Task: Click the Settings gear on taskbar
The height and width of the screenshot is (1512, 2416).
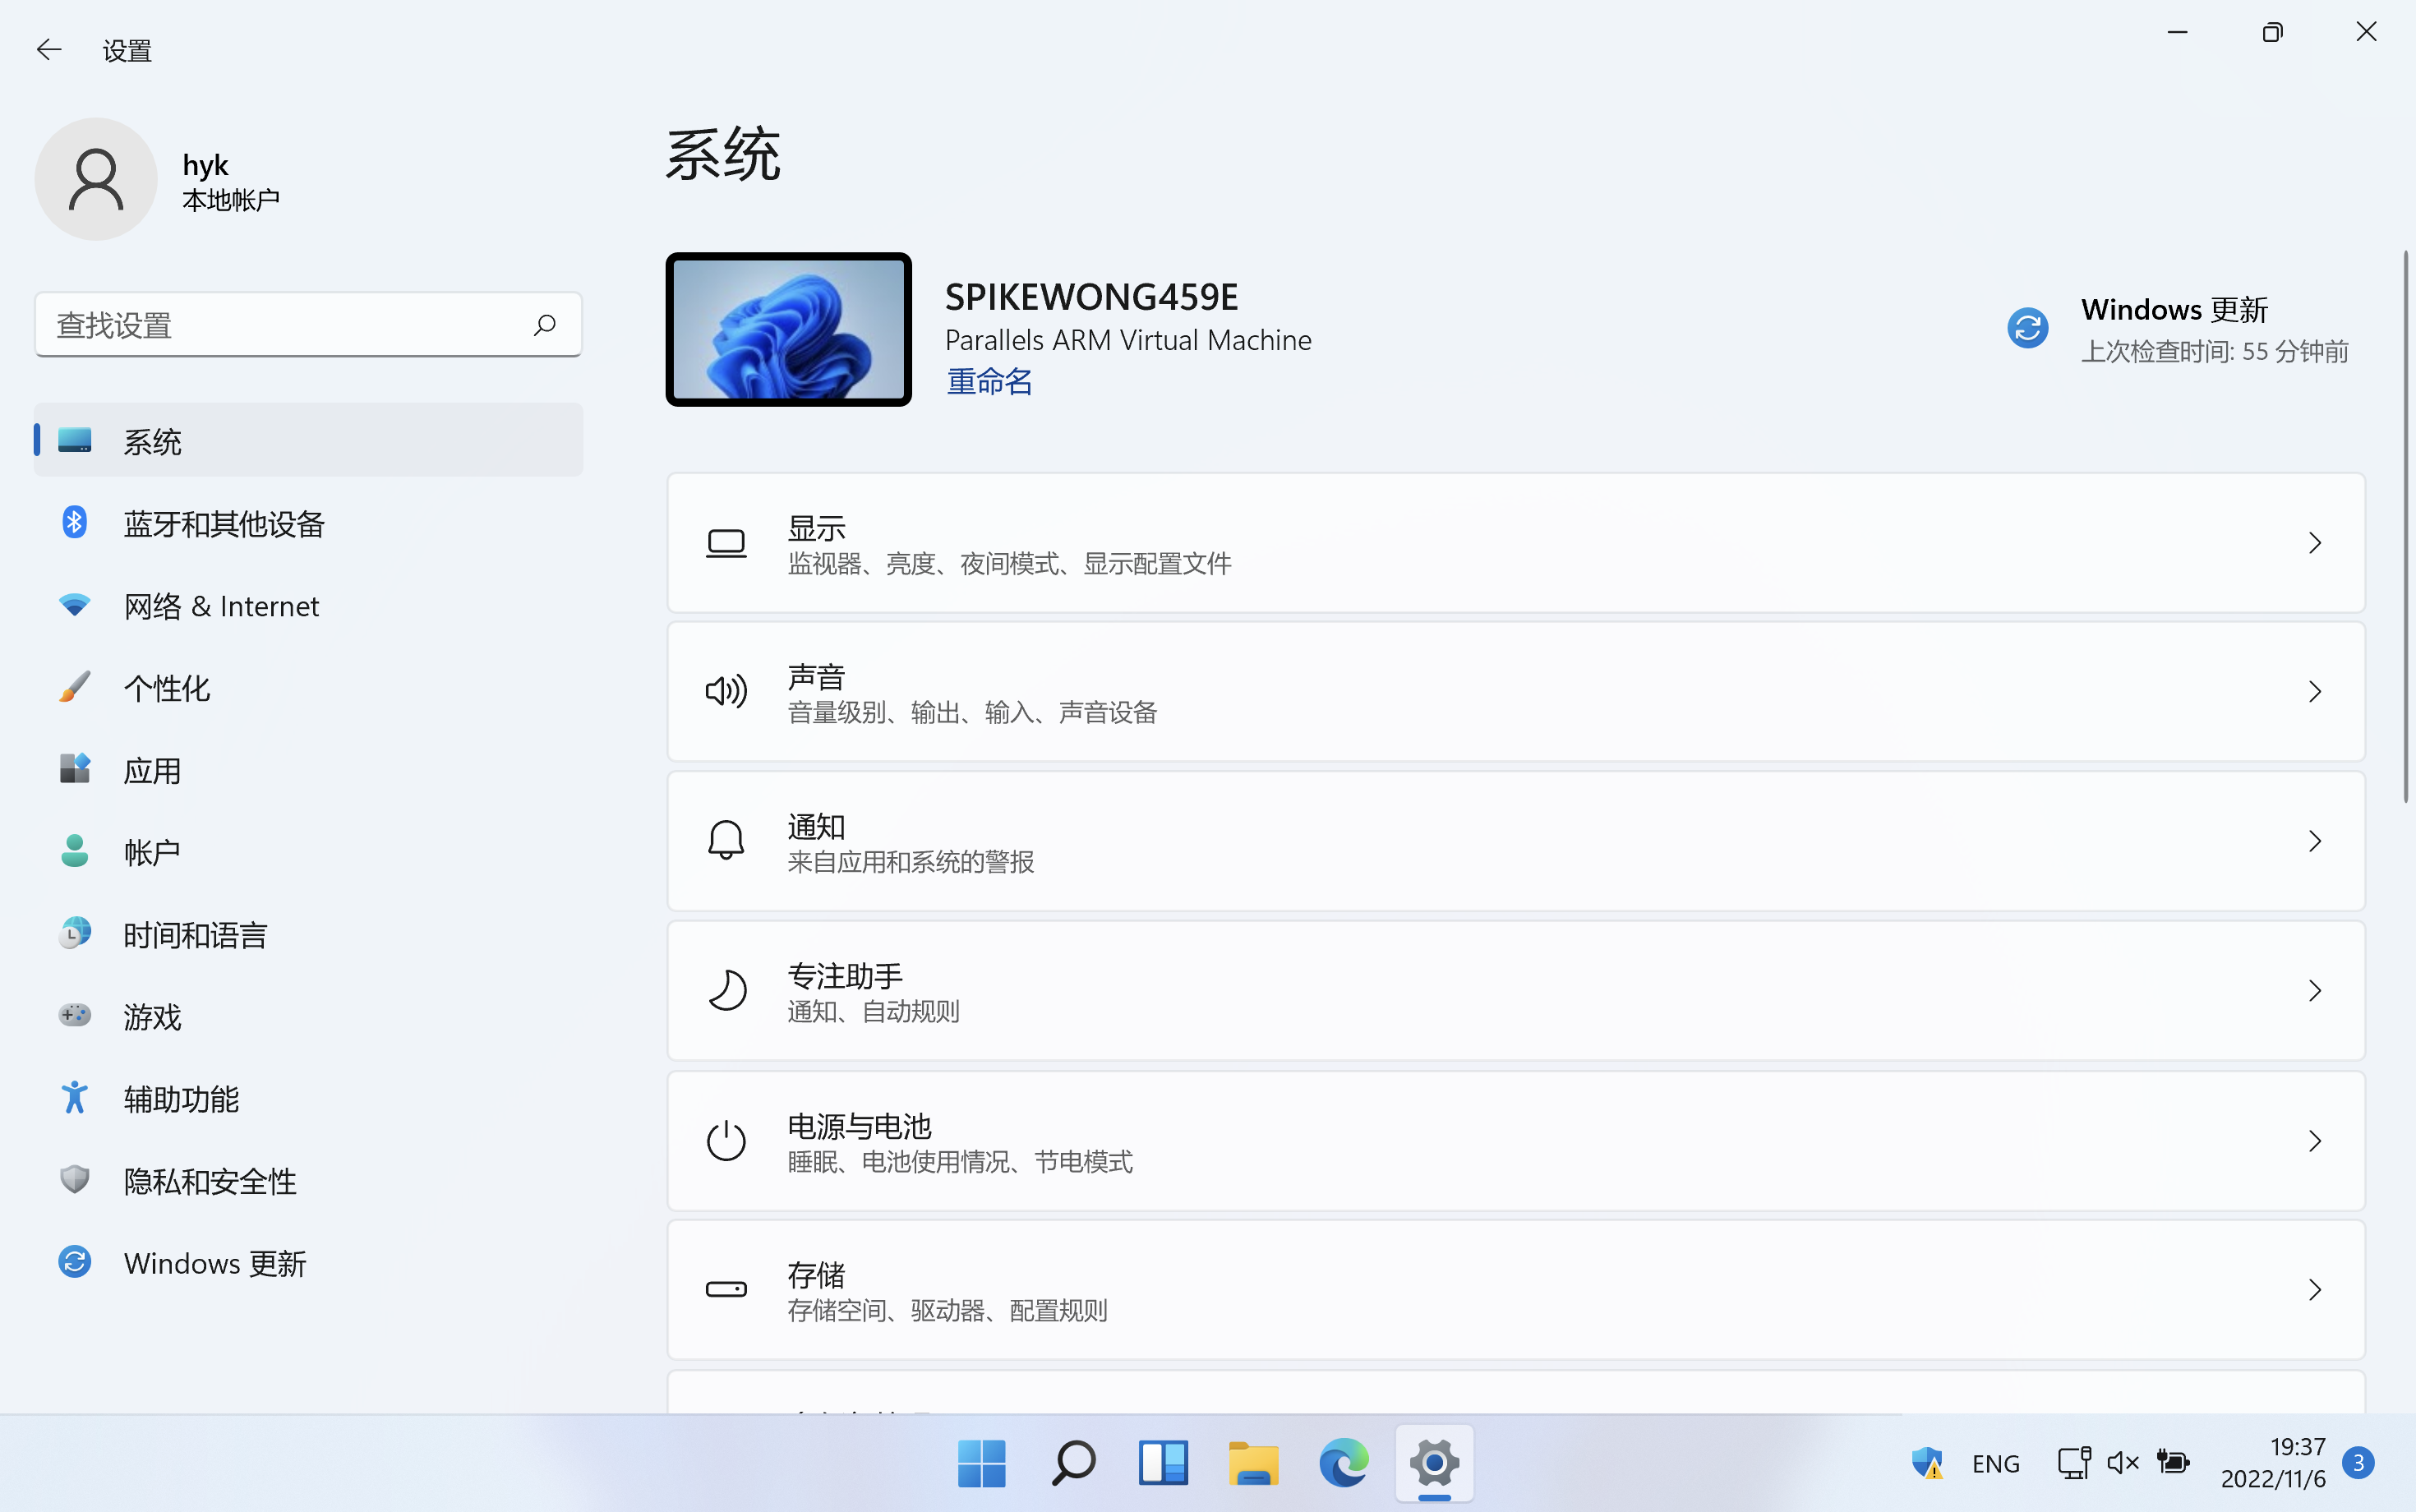Action: (1434, 1464)
